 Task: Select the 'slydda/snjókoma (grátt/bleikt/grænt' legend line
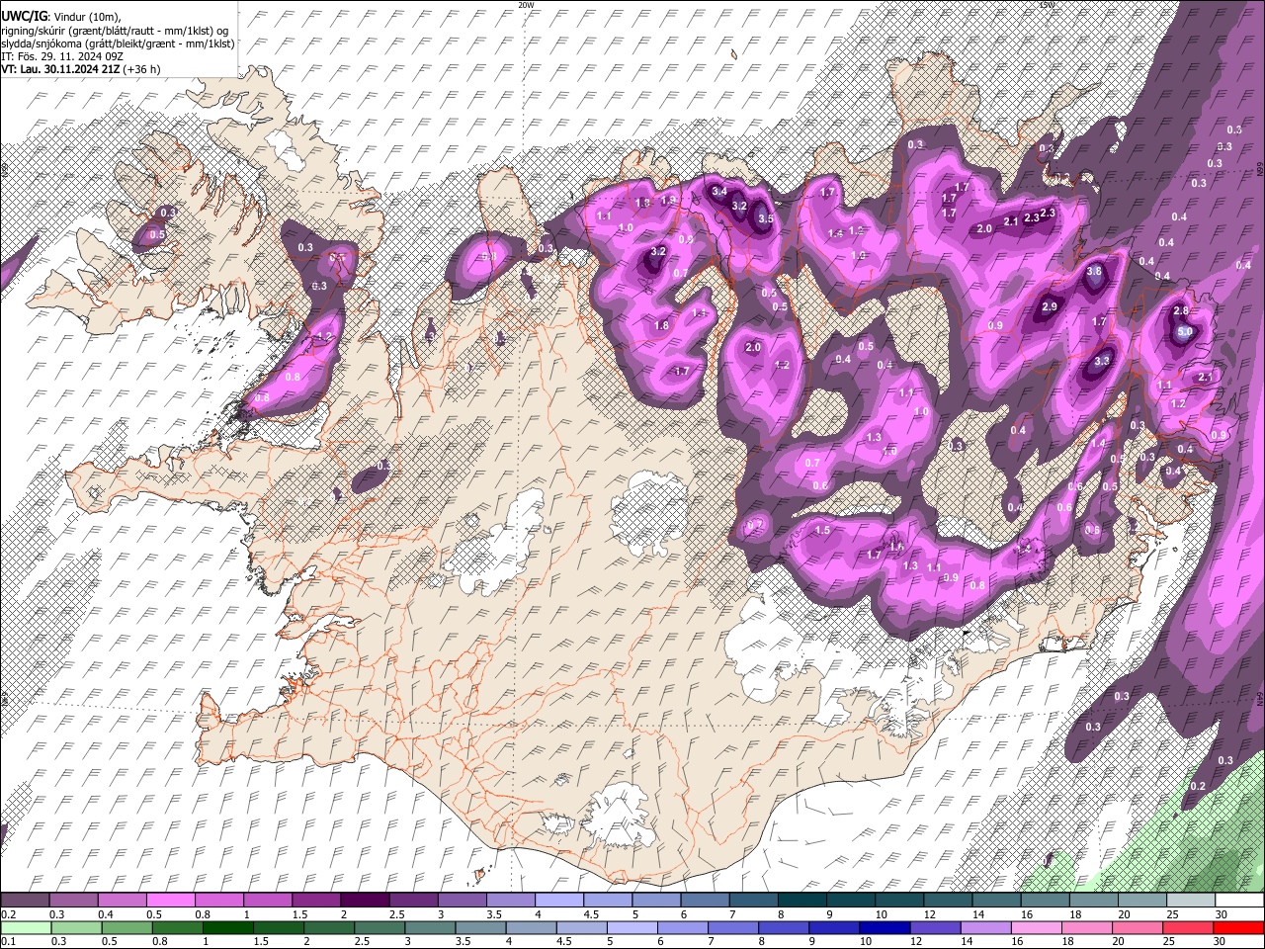118,43
